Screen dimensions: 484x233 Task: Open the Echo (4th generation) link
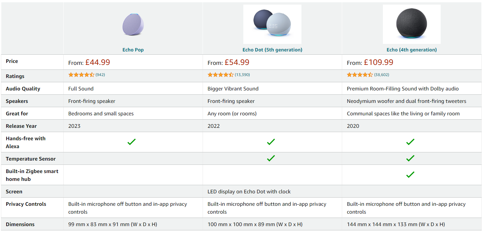click(411, 50)
